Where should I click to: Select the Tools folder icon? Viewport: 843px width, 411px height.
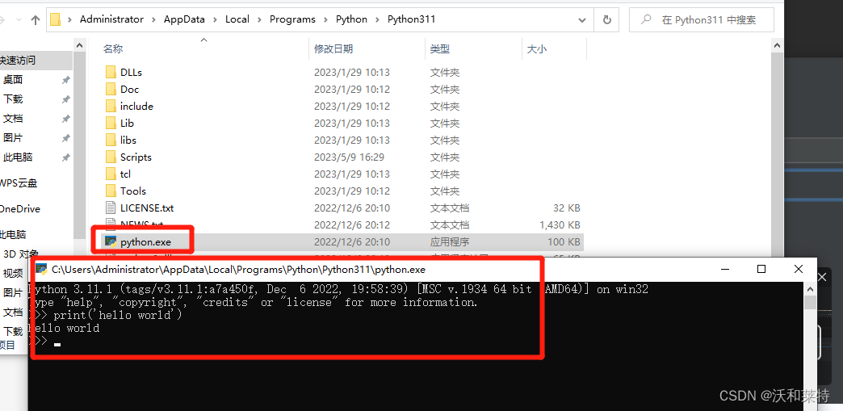(111, 191)
